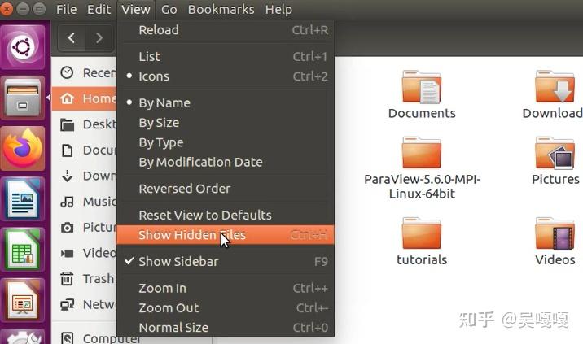Click the Ubuntu dash home icon
Screen dimensions: 583x344
pos(23,47)
